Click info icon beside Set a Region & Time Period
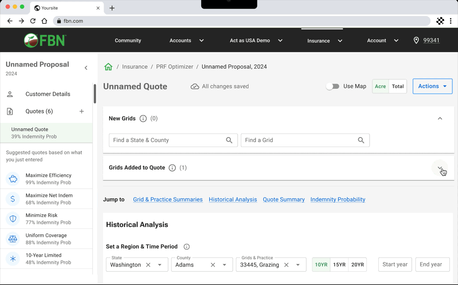 [x=186, y=247]
